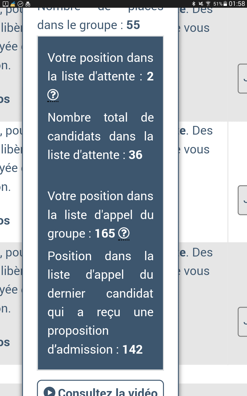Viewport: 247px width, 396px height.
Task: Click the total candidates count 36
Action: tap(136, 155)
